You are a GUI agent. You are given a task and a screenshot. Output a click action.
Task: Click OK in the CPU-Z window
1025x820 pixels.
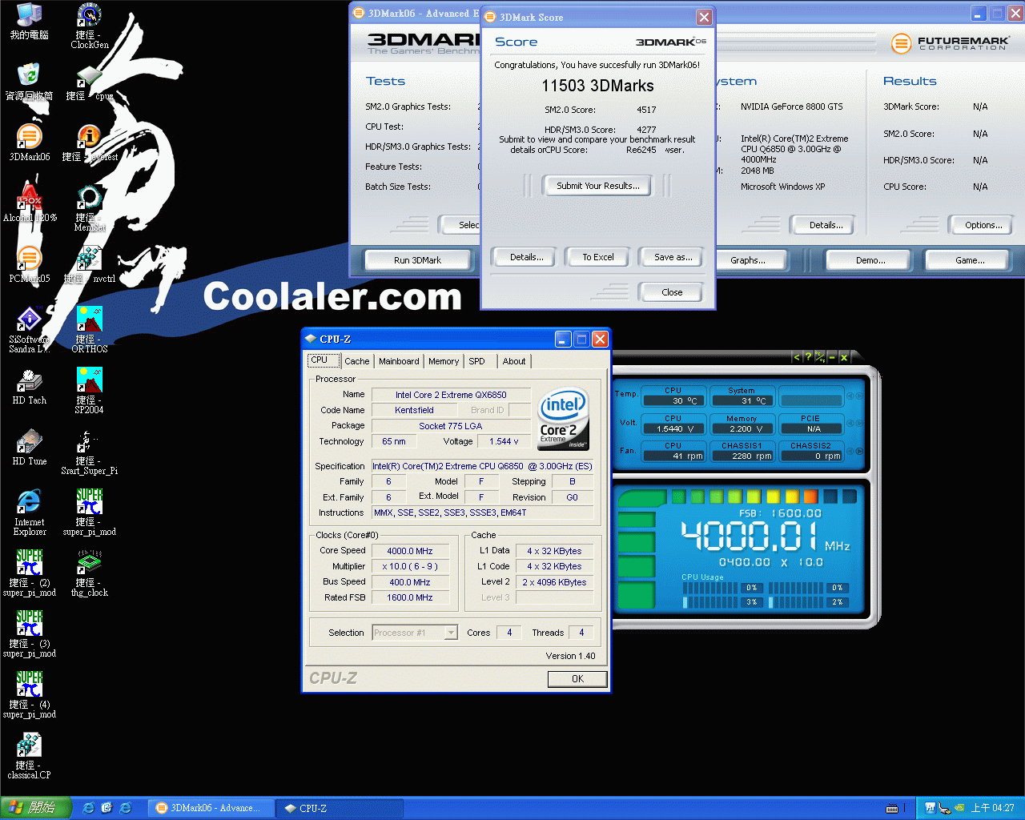click(x=577, y=679)
